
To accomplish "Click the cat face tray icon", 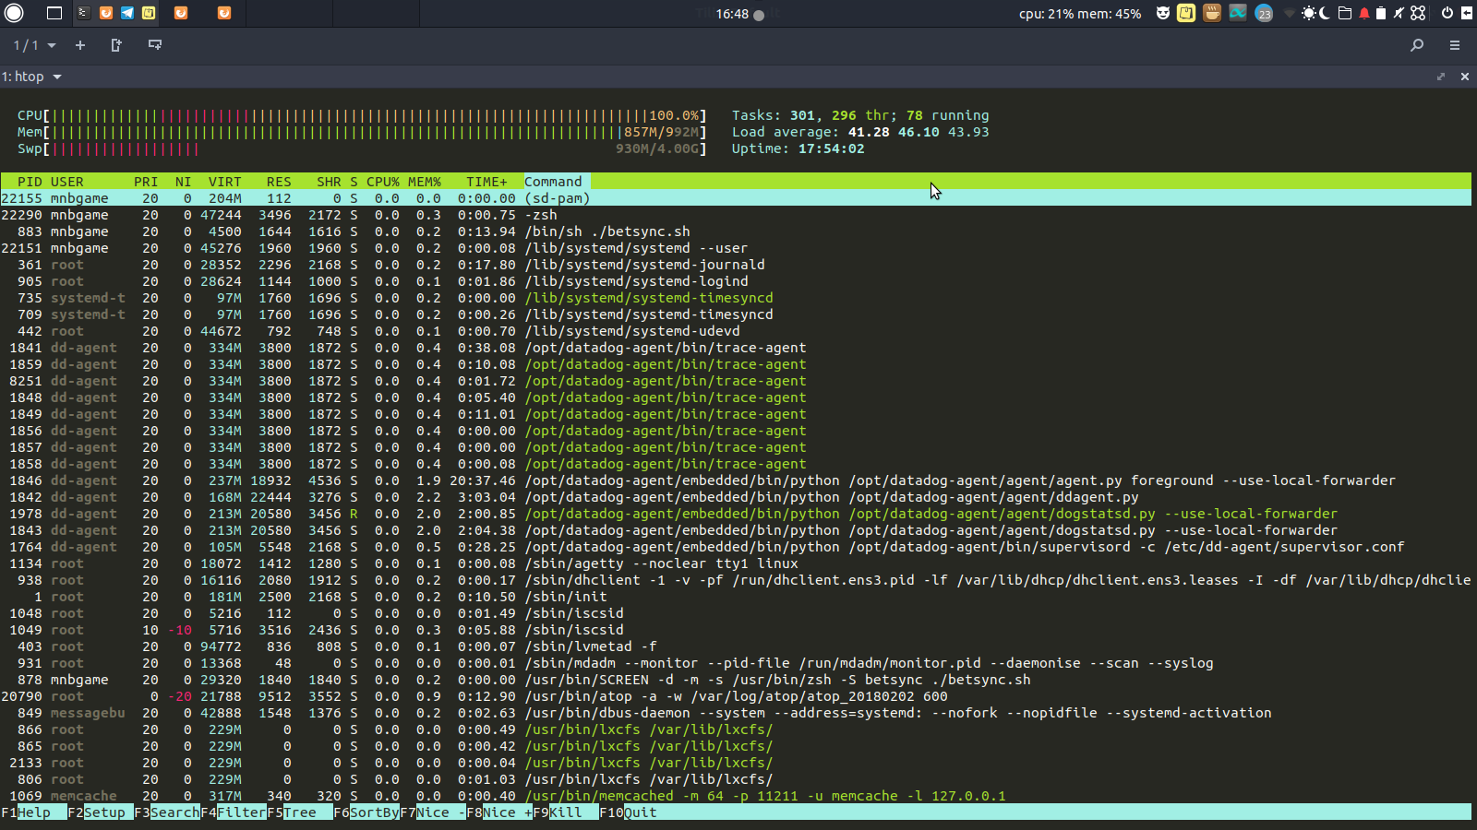I will pyautogui.click(x=1163, y=13).
